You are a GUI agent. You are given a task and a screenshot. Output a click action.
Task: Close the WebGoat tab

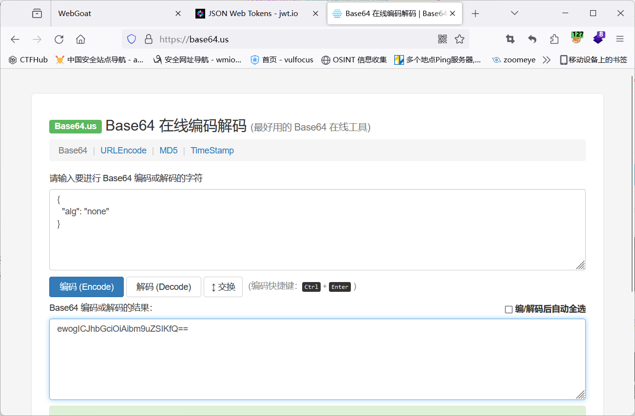(x=178, y=14)
